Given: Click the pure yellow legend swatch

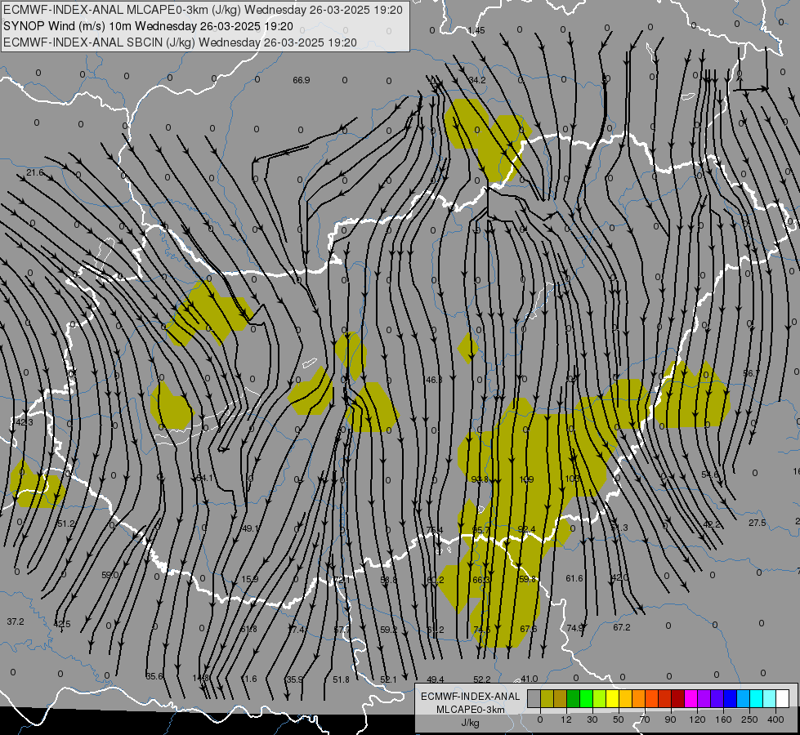Looking at the screenshot, I should [612, 699].
